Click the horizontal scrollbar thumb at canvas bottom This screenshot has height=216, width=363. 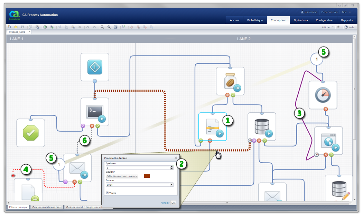click(227, 203)
